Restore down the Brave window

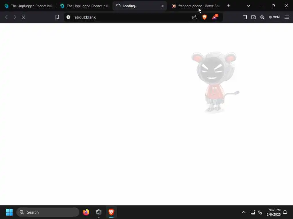point(273,6)
